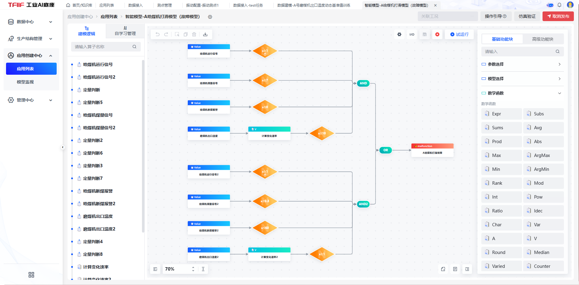Switch to the 高级功能块 tab

click(x=543, y=39)
